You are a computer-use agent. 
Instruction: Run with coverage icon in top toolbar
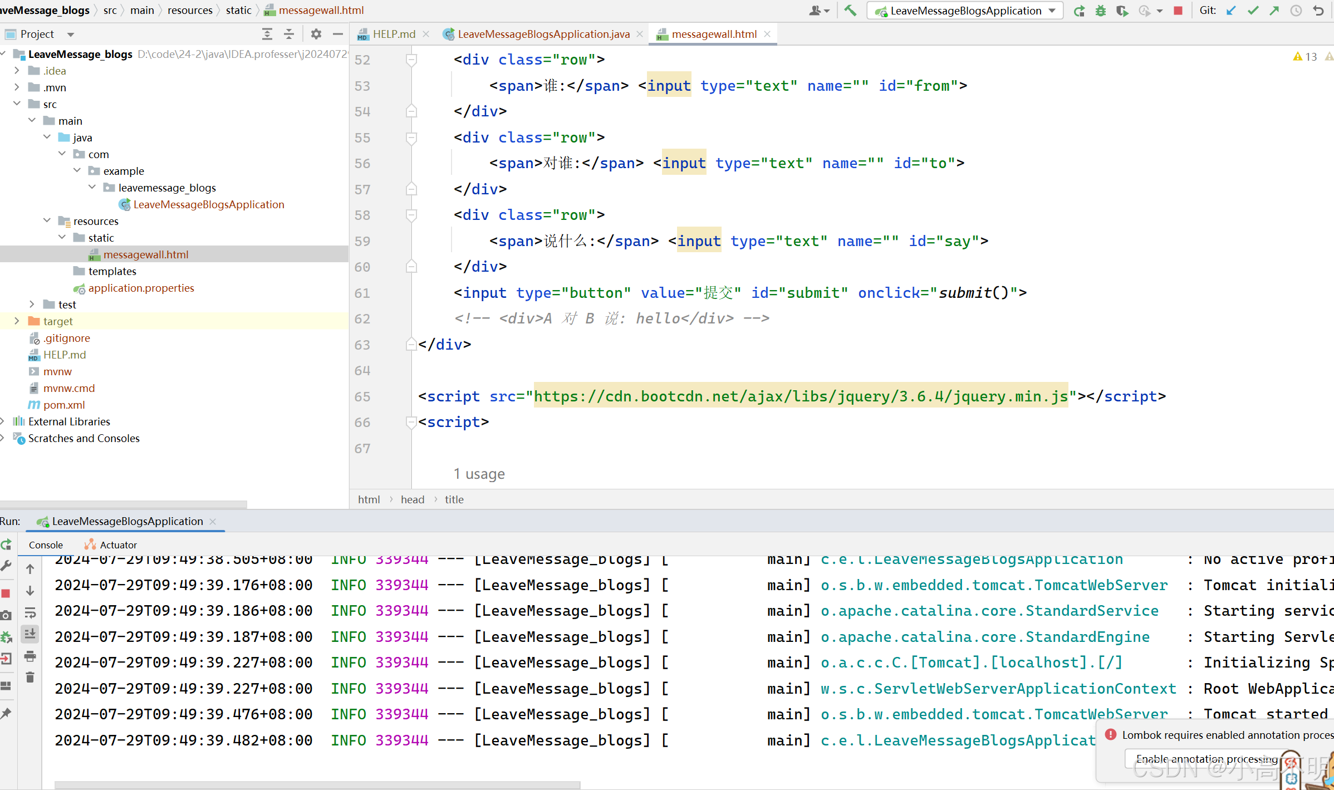(x=1122, y=11)
